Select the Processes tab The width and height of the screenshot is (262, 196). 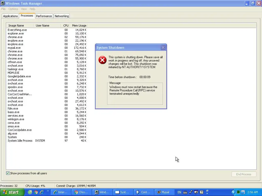point(27,16)
